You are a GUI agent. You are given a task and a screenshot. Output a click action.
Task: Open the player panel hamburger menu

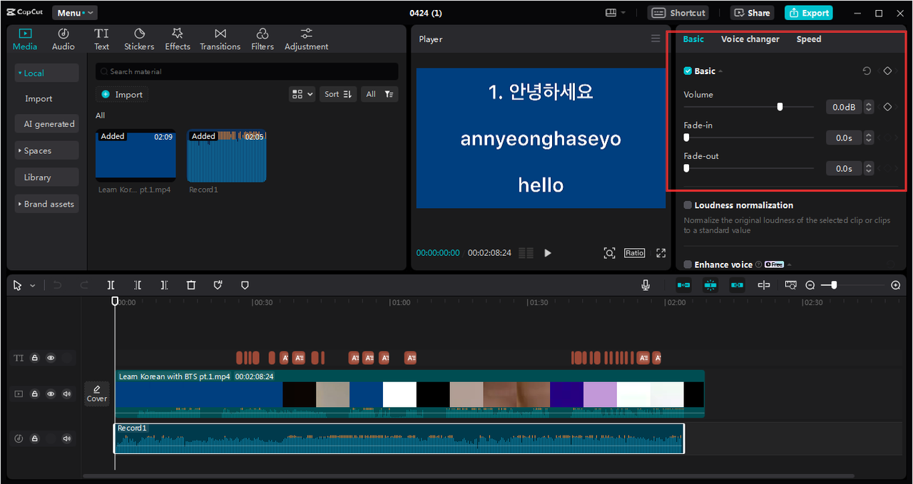[656, 38]
